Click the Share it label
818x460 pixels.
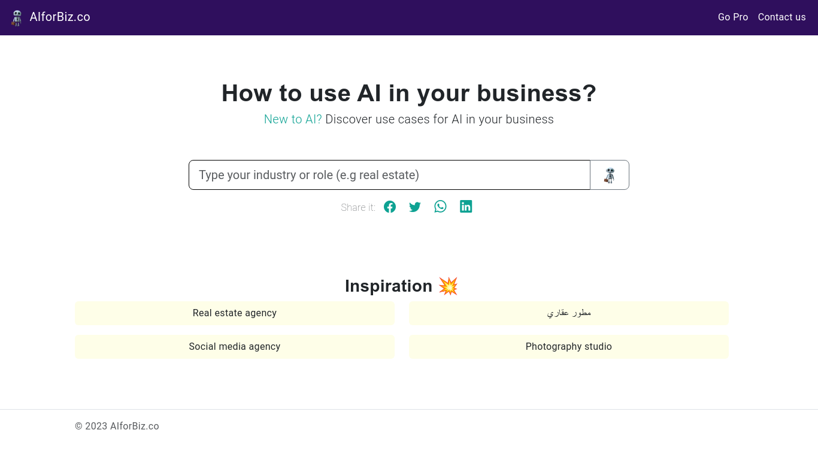point(358,207)
